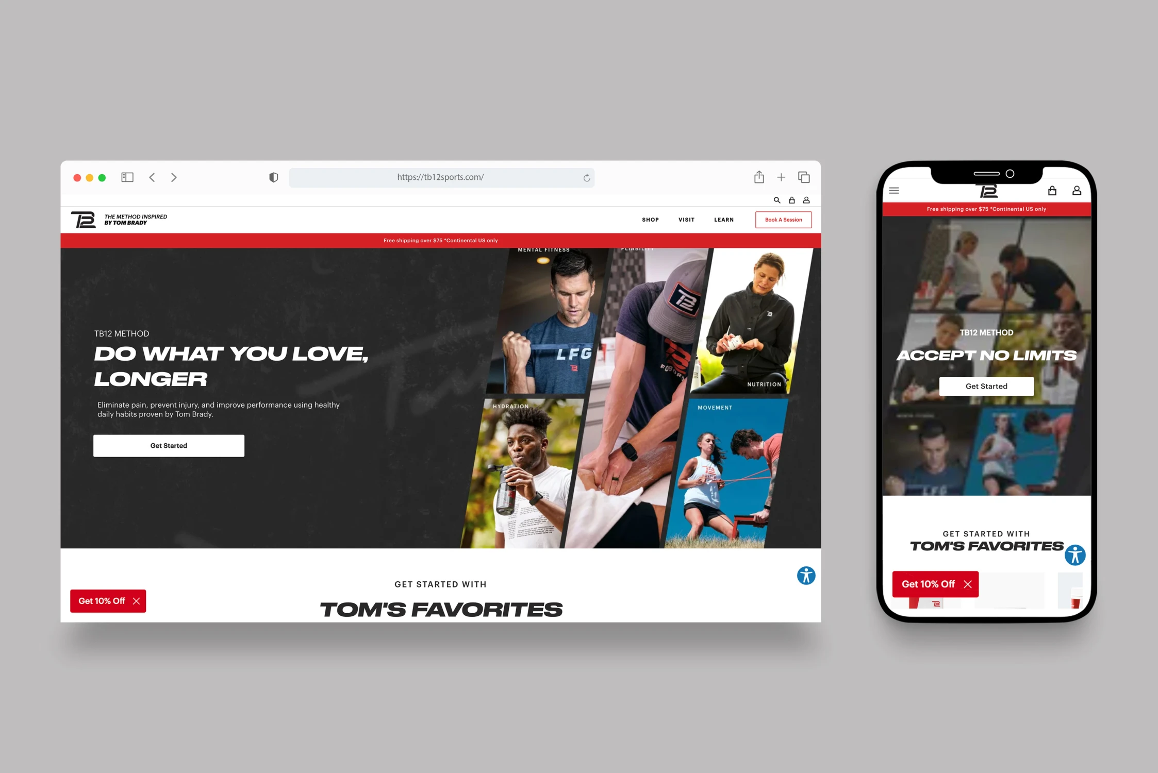Click the accessibility icon bottom right
Viewport: 1158px width, 773px height.
point(805,576)
